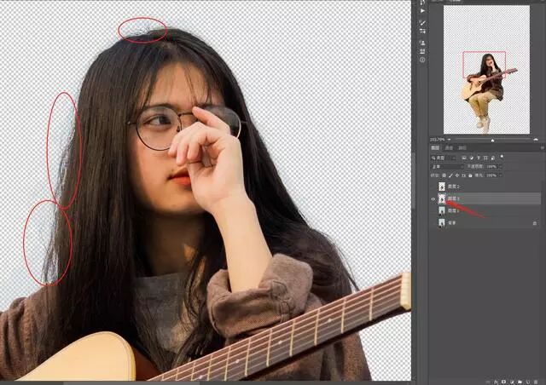Show the third layer via visibility box
546x385 pixels.
tap(433, 210)
